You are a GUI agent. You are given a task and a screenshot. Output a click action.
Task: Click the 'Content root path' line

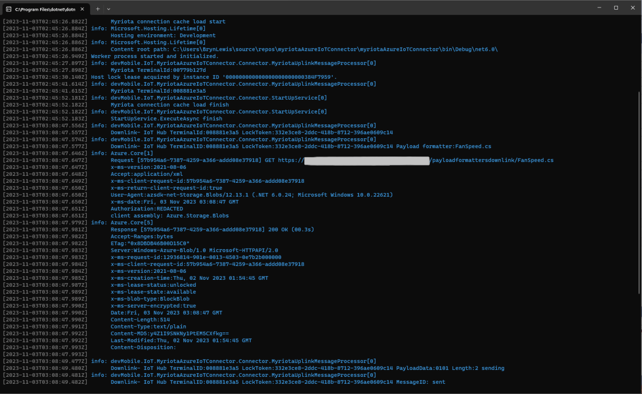click(x=304, y=49)
